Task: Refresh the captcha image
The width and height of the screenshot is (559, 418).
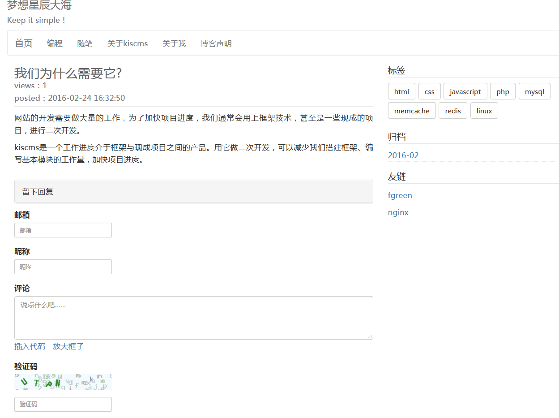Action: [x=63, y=382]
